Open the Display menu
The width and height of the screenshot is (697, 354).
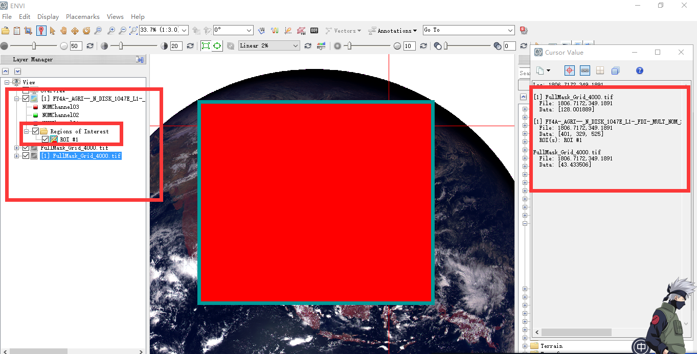(x=48, y=17)
